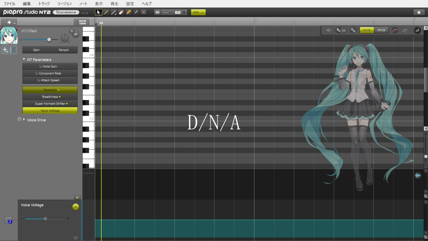Screen dimensions: 428x241
Task: Expand the Voice Drive section
Action: tap(24, 120)
